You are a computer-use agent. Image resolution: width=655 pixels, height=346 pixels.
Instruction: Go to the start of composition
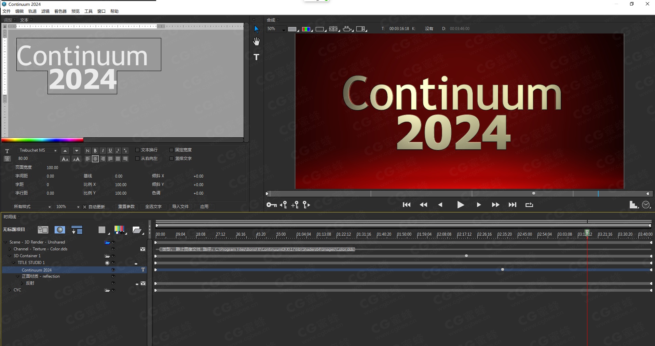407,205
